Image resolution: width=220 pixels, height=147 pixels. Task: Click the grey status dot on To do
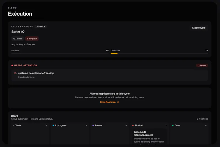[x=13, y=125]
